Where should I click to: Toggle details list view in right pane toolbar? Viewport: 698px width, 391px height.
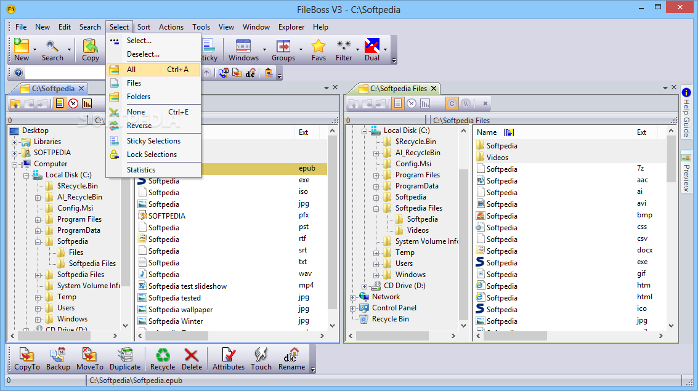pyautogui.click(x=398, y=103)
